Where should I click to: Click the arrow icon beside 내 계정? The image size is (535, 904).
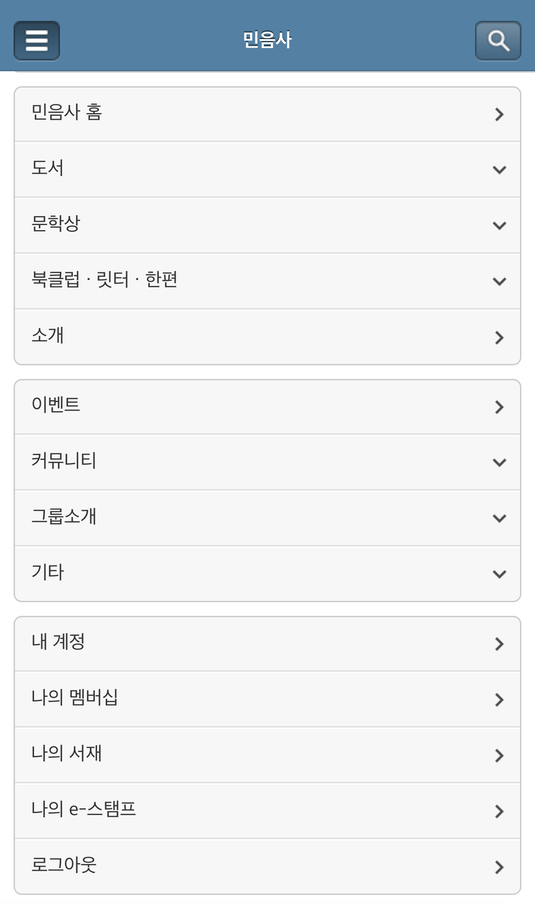pyautogui.click(x=499, y=644)
